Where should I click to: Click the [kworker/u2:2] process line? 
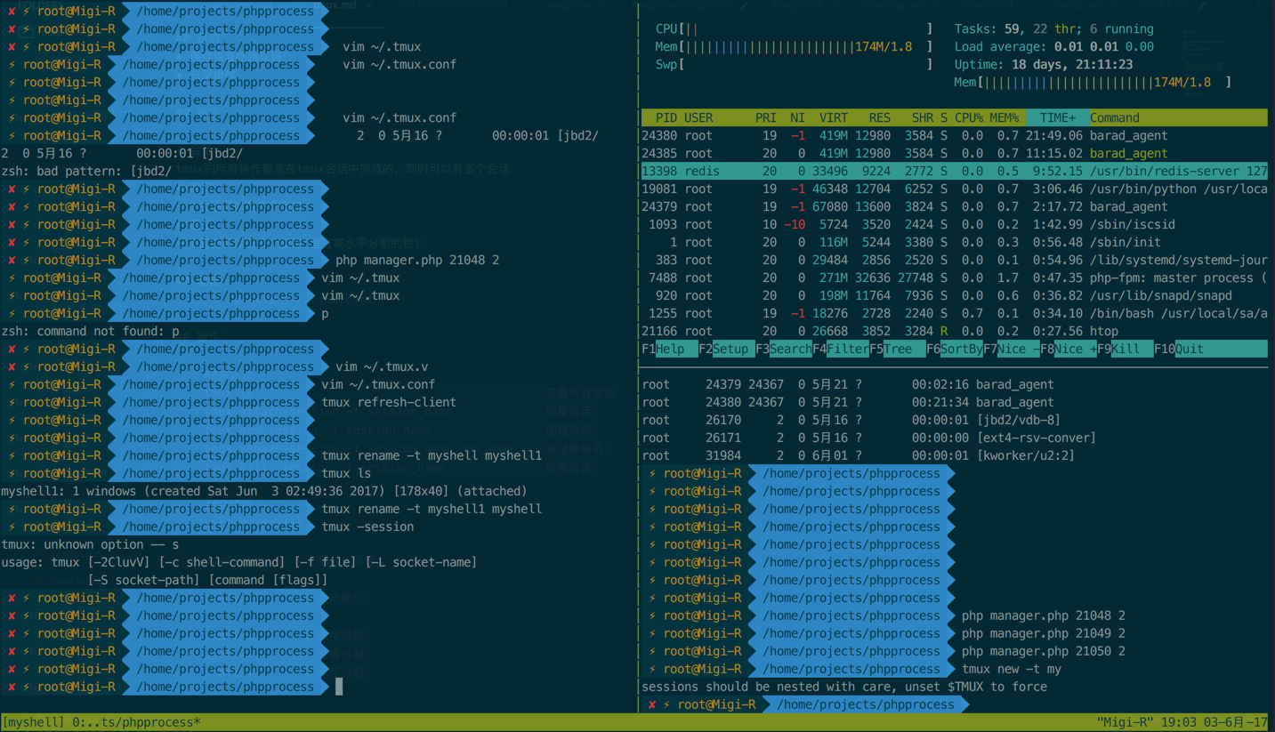tap(859, 455)
